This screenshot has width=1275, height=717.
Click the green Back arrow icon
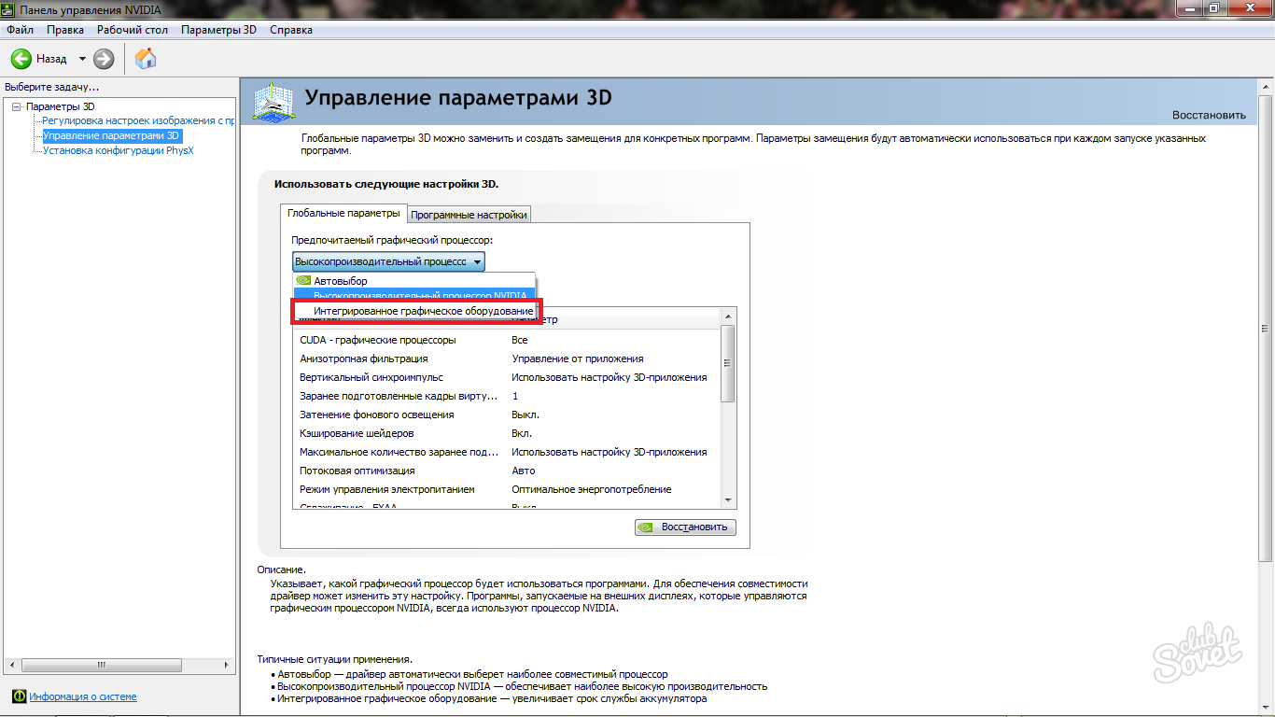point(21,59)
